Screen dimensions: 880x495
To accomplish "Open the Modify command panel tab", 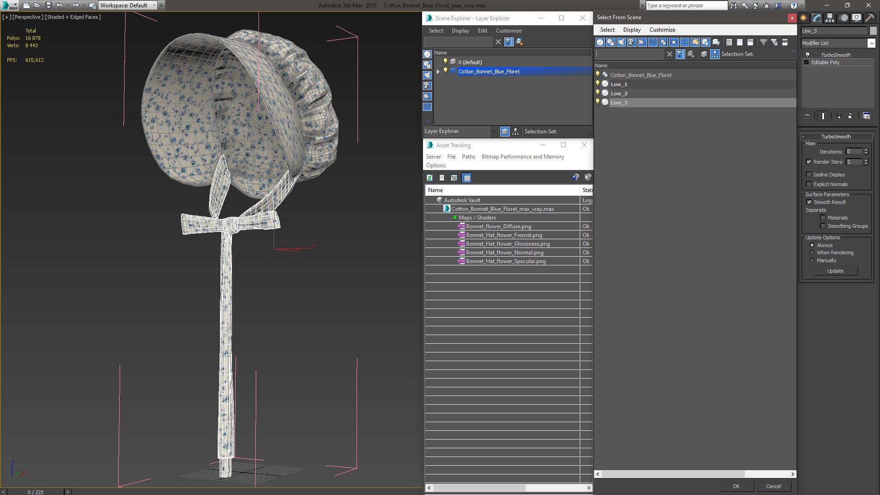I will click(816, 18).
